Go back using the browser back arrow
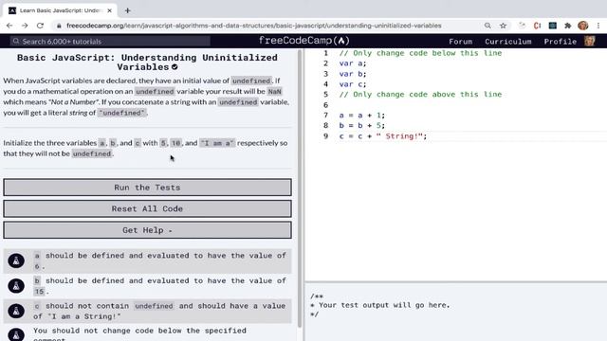 9,26
